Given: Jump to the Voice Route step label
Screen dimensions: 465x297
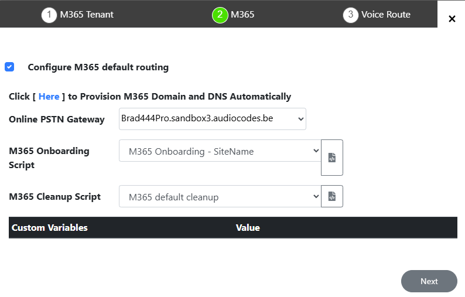Looking at the screenshot, I should (x=385, y=15).
